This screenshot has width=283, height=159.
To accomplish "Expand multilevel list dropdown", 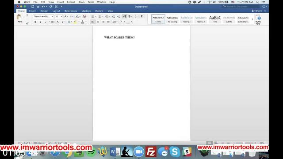I will point(109,17).
